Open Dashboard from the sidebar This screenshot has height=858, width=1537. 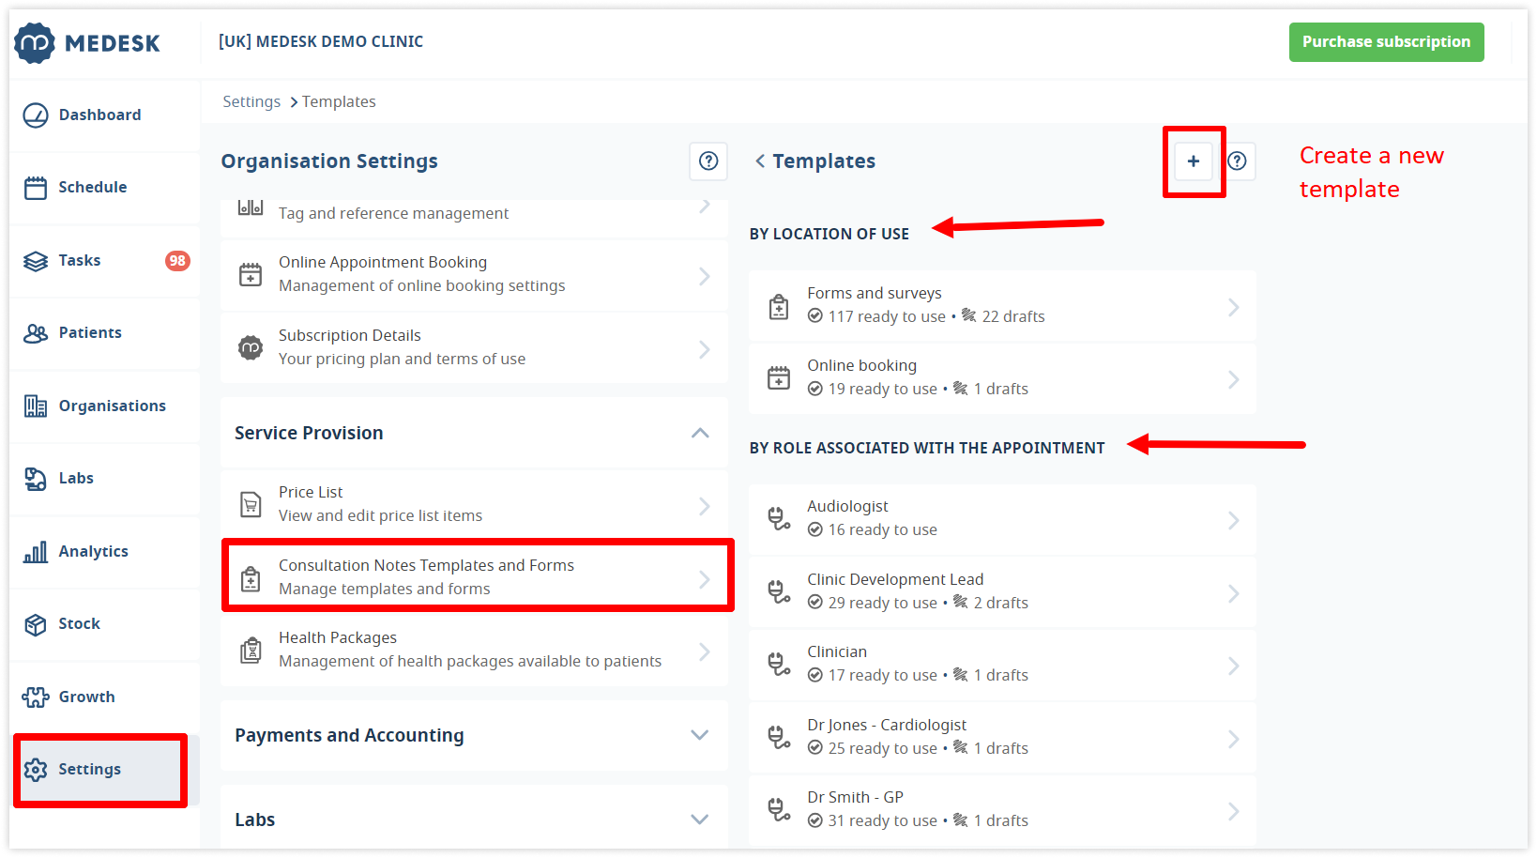click(x=104, y=115)
